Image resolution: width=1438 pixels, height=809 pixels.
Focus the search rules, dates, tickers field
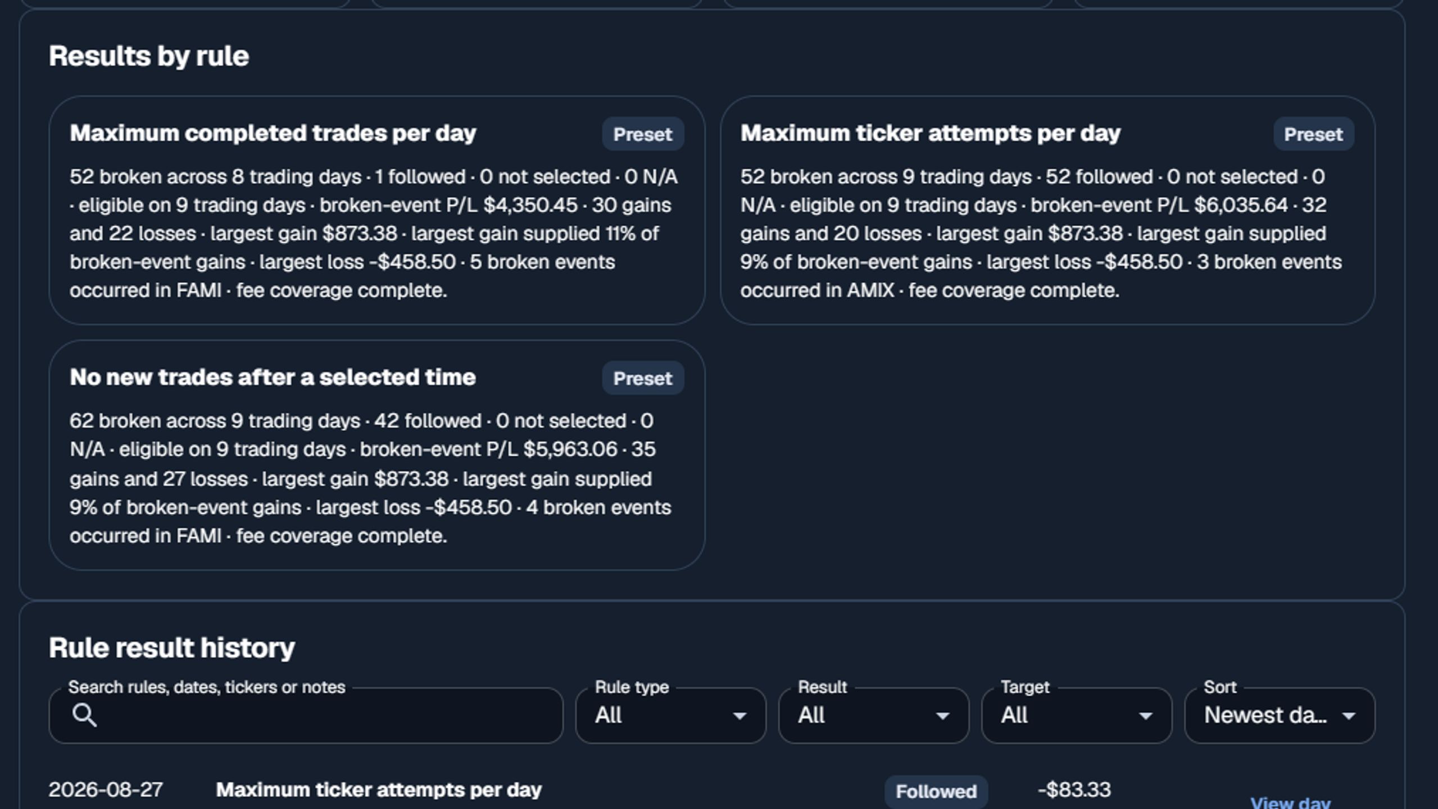(x=306, y=715)
